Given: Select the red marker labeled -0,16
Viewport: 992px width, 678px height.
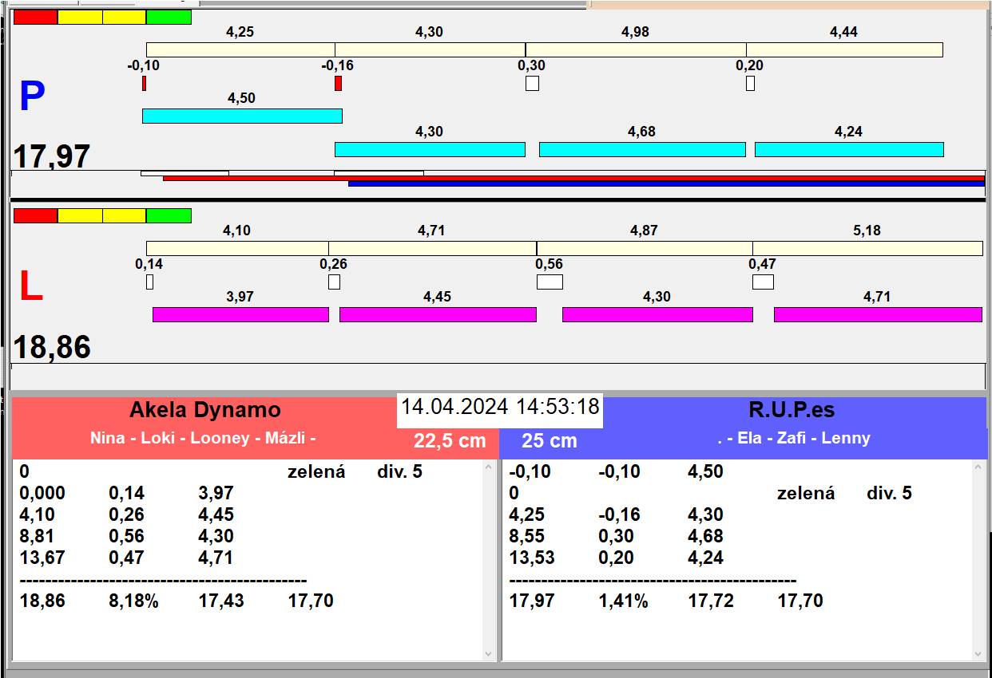Looking at the screenshot, I should 338,83.
